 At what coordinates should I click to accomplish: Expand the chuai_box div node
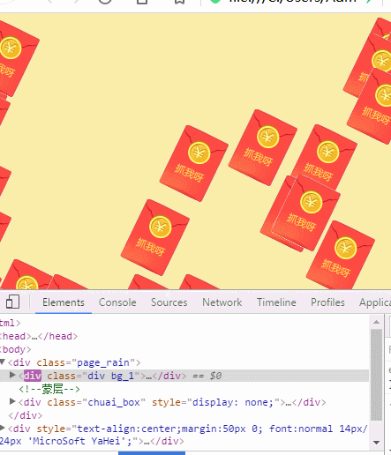coord(12,401)
